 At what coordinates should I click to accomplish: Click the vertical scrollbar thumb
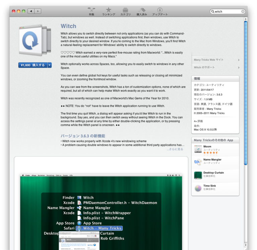coord(245,93)
